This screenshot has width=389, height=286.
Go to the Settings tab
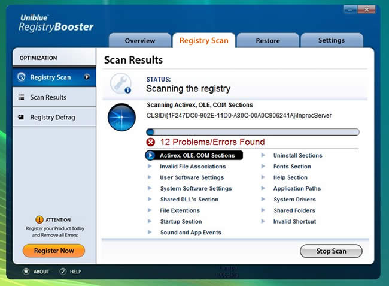[x=332, y=40]
